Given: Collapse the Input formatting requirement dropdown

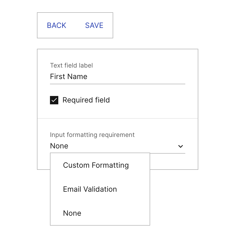Looking at the screenshot, I should pyautogui.click(x=181, y=146).
